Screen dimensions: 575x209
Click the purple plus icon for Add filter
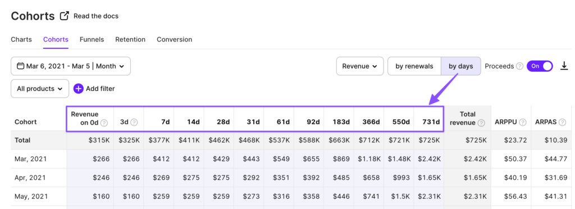pos(79,89)
